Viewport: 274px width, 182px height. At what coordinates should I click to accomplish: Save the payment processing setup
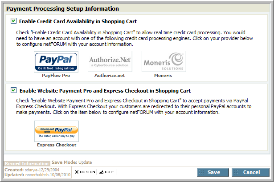point(213,172)
